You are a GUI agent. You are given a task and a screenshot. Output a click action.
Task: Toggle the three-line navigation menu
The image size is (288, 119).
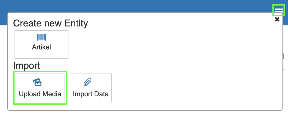click(278, 11)
